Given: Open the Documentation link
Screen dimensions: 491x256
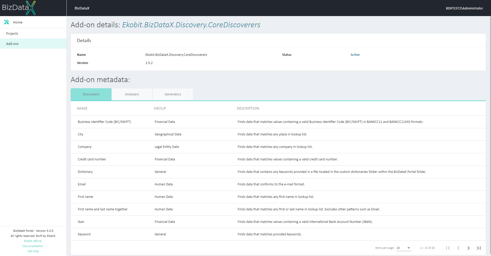Looking at the screenshot, I should point(33,246).
